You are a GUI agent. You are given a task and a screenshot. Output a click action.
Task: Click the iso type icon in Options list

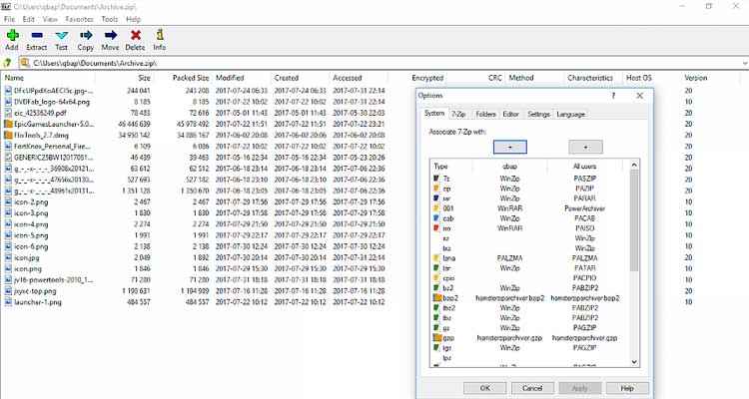(x=436, y=228)
